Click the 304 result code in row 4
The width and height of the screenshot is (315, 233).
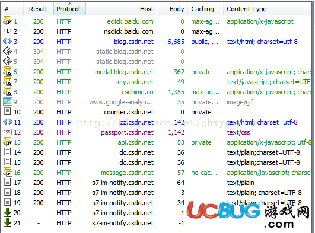point(39,52)
